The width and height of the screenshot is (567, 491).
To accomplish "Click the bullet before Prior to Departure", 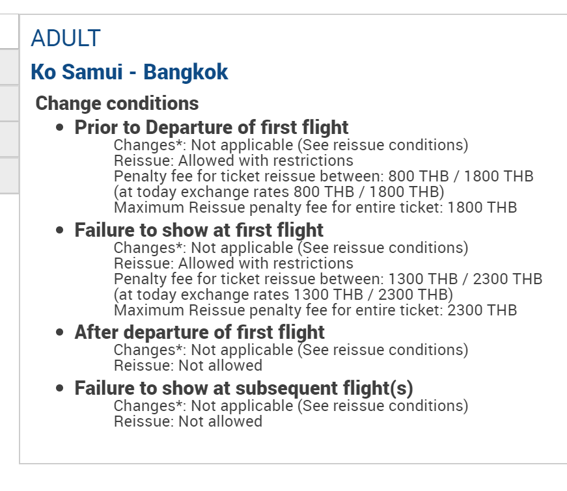I will tap(61, 127).
